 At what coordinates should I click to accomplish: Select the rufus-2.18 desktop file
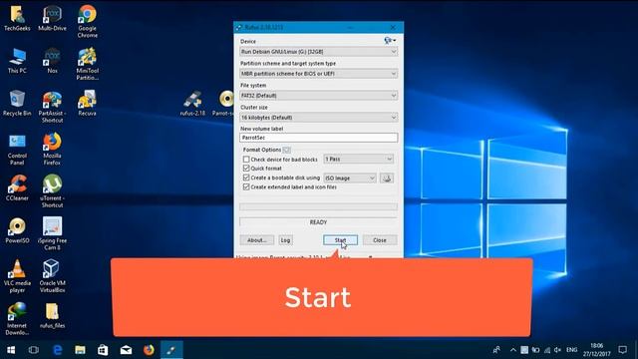point(192,104)
